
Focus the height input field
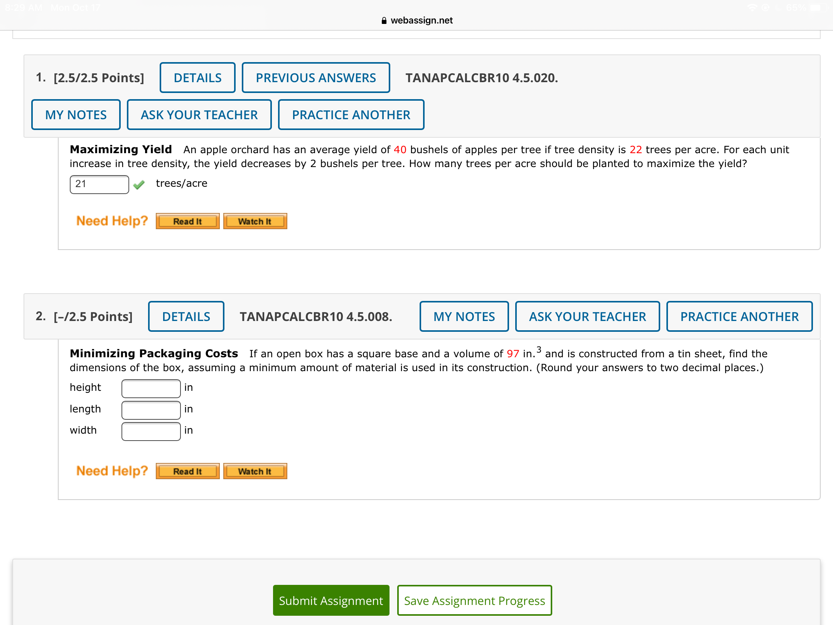pyautogui.click(x=151, y=388)
